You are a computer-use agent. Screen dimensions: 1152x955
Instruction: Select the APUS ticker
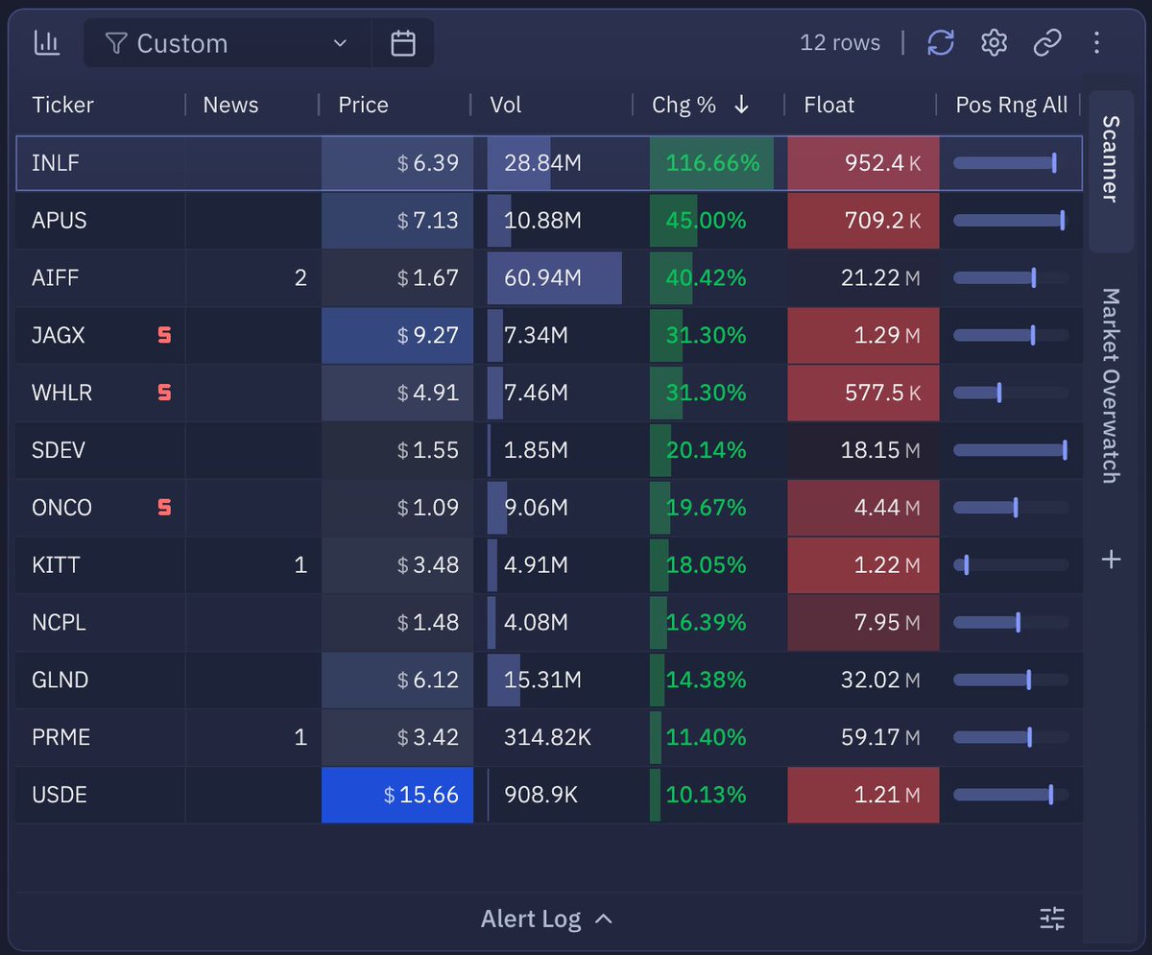(x=60, y=221)
